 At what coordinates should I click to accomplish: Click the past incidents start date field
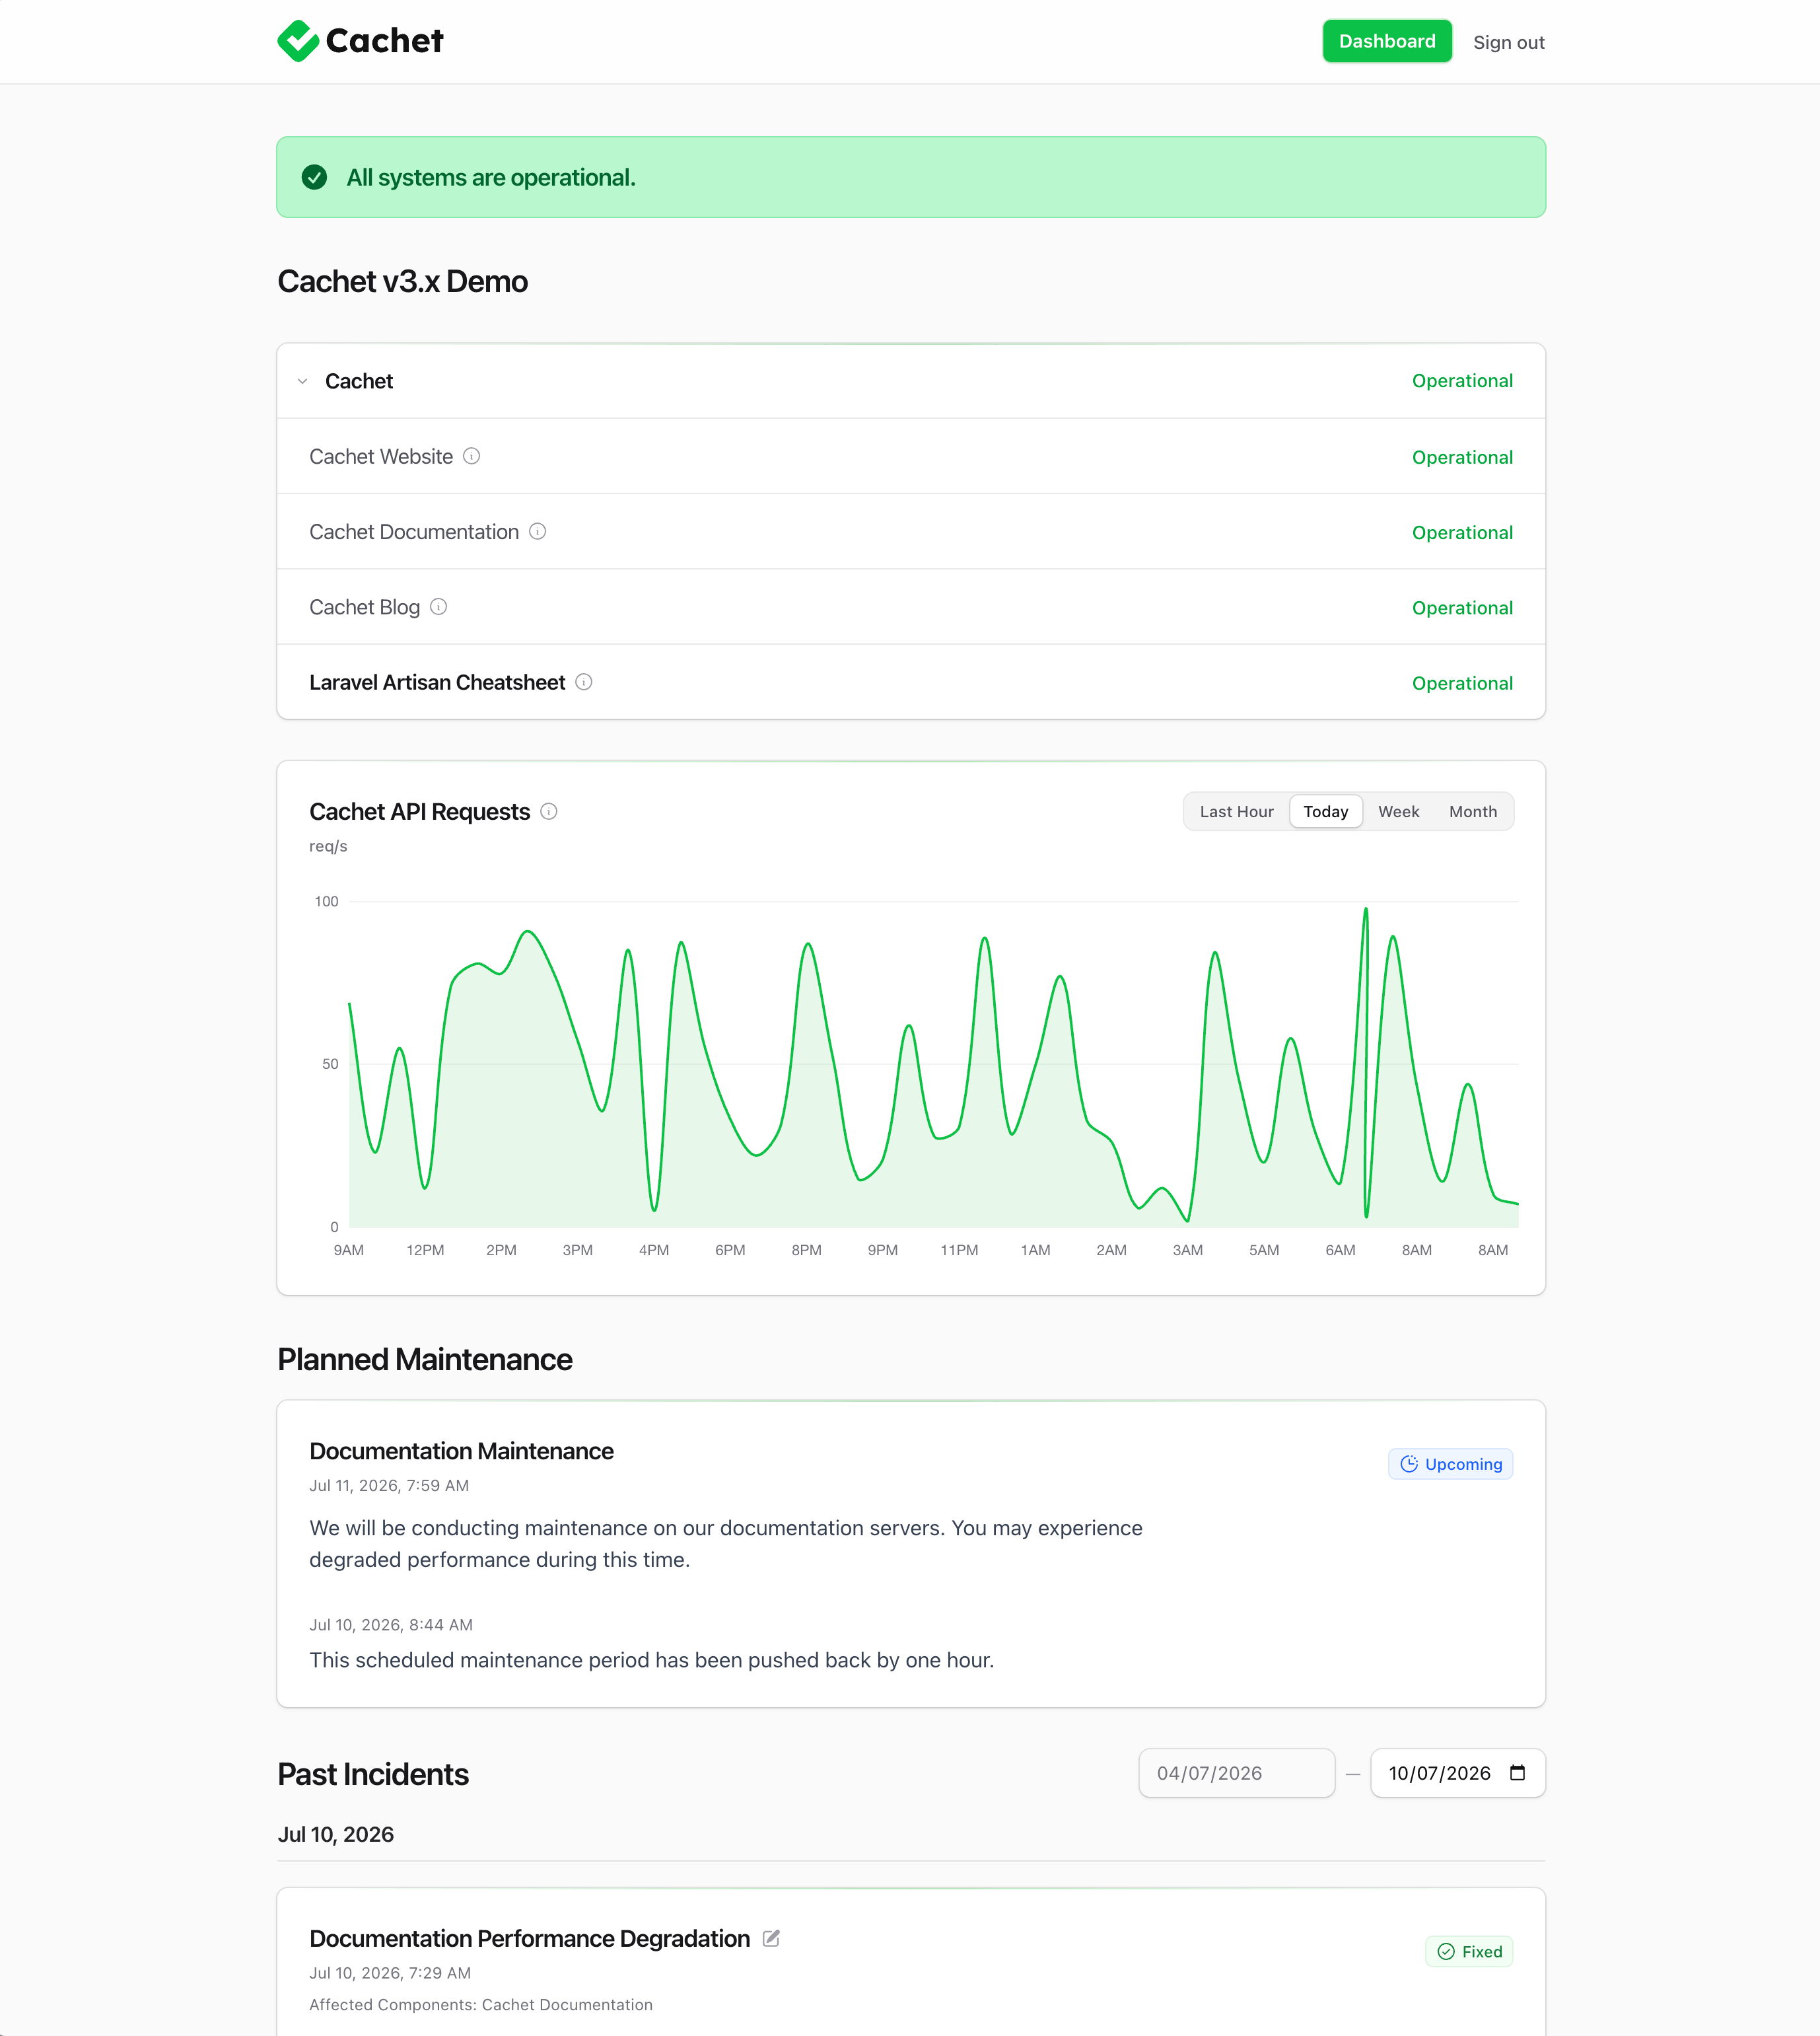click(1236, 1773)
